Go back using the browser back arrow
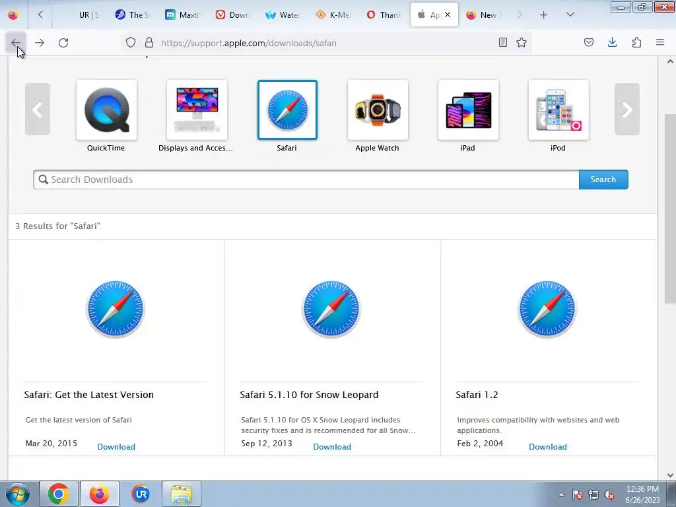This screenshot has height=507, width=676. 16,43
